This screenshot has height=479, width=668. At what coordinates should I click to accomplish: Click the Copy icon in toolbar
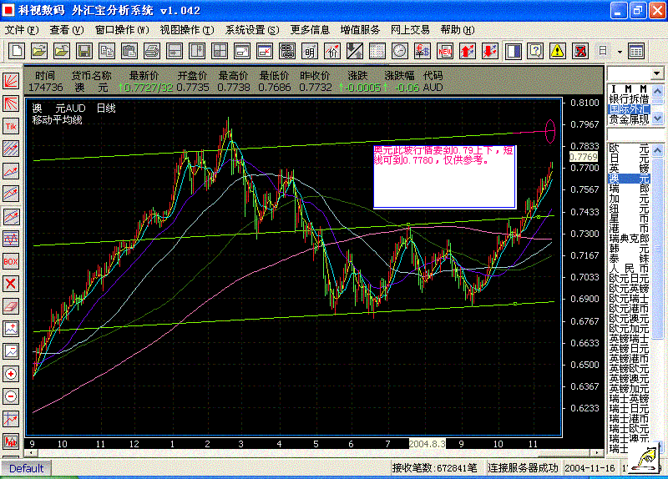(x=107, y=51)
